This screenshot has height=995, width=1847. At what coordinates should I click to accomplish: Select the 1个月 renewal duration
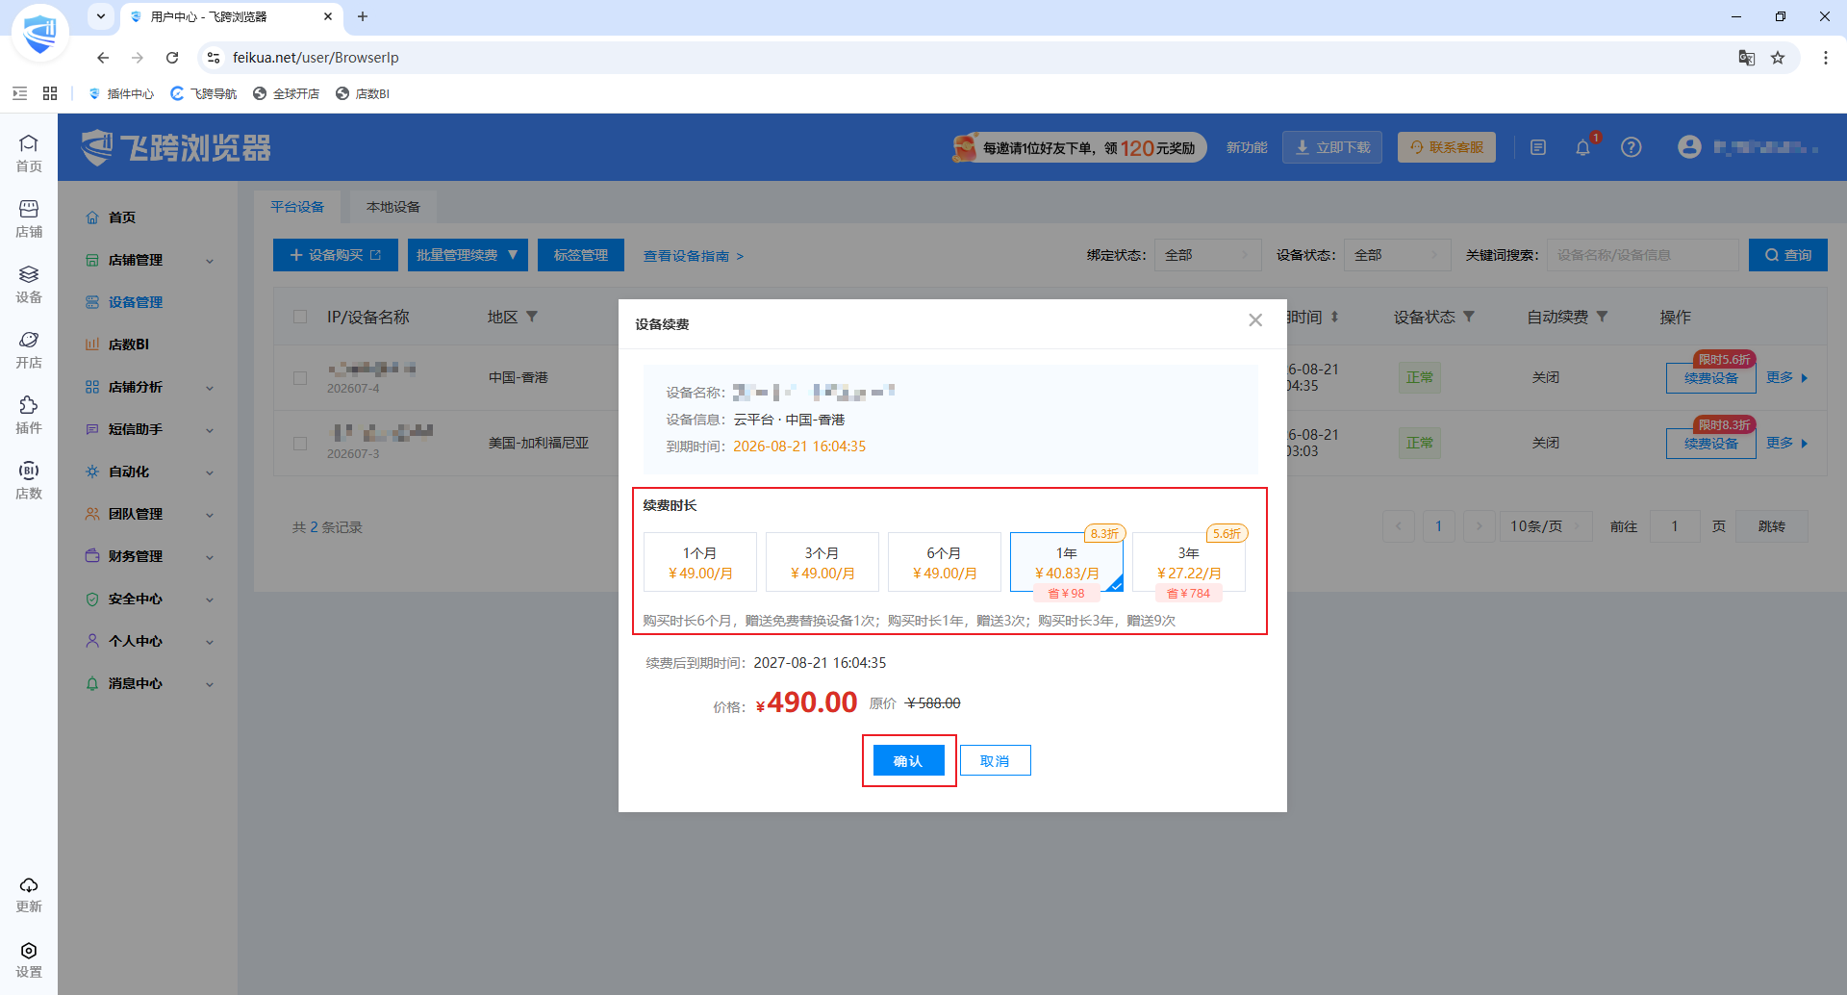[700, 562]
